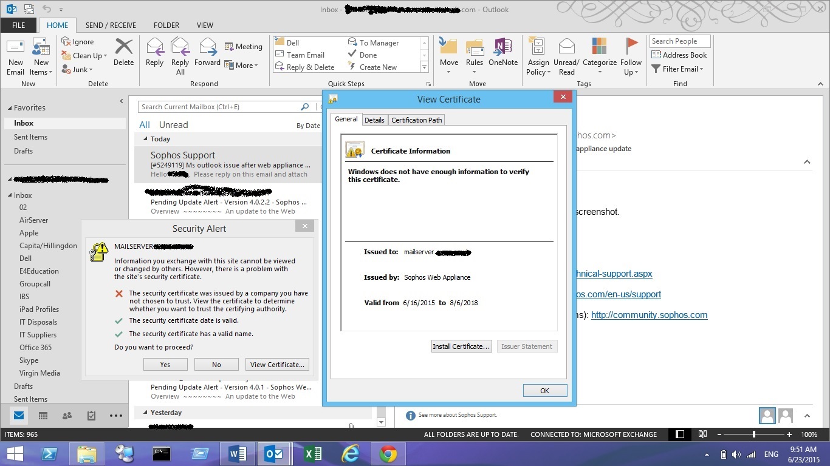This screenshot has width=830, height=466.
Task: Switch to People navigation icon
Action: point(67,416)
